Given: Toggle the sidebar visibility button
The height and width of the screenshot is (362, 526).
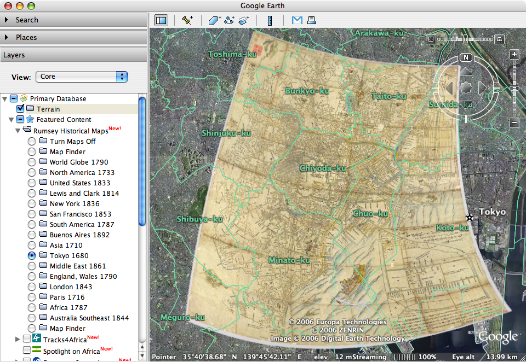Looking at the screenshot, I should pyautogui.click(x=161, y=20).
